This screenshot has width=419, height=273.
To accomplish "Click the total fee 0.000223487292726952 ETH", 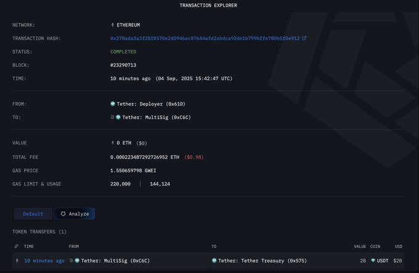I will click(x=145, y=157).
